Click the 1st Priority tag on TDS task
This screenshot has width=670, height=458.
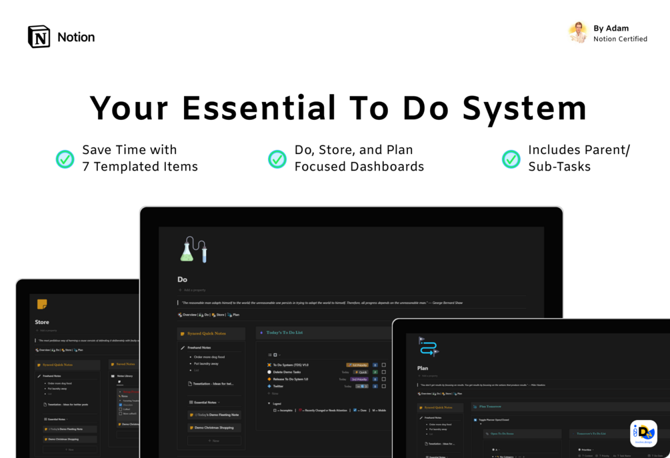click(357, 365)
